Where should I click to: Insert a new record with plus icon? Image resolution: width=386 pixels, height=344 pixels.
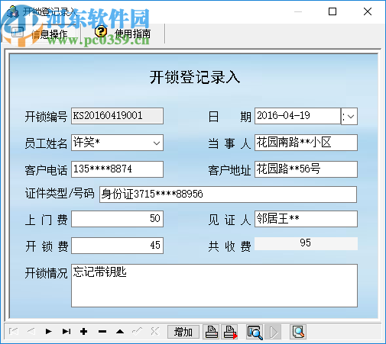pyautogui.click(x=84, y=331)
